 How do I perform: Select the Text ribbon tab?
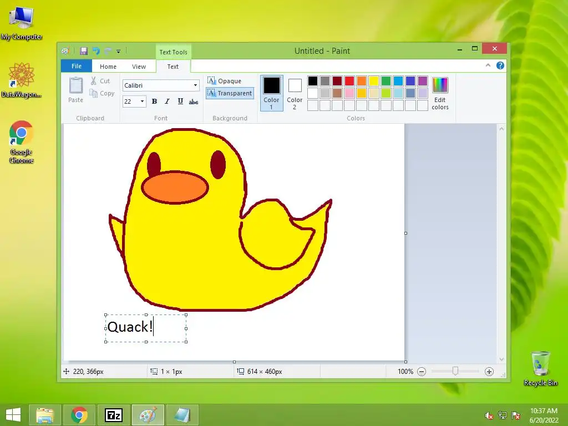[173, 67]
